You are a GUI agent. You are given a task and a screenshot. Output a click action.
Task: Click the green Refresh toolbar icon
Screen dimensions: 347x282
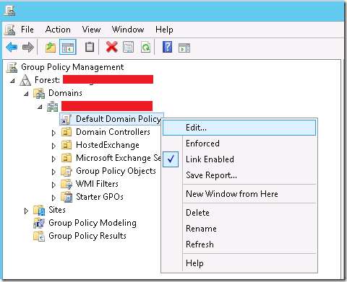(145, 47)
